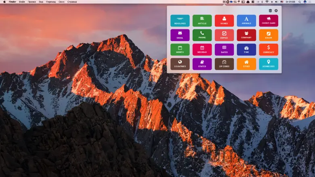Screen dimensions: 315x177
Task: Open the Справка menu
Action: tap(72, 2)
